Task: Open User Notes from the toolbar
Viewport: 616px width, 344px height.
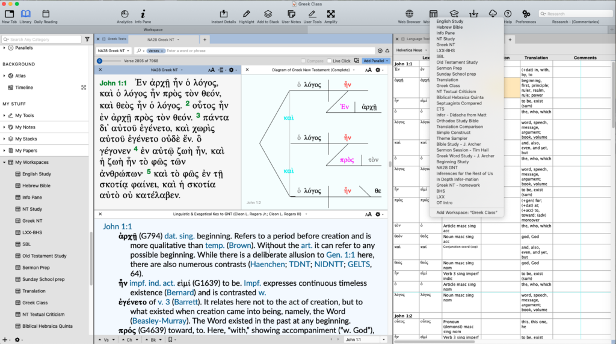Action: [x=291, y=16]
